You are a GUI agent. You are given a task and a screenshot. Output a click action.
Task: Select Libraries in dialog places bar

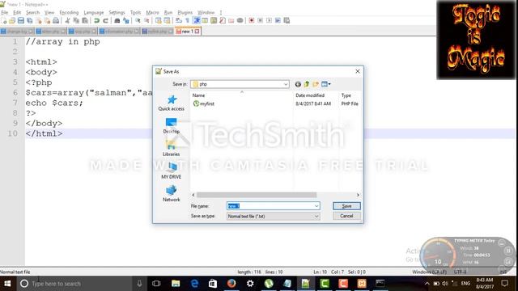pos(171,149)
